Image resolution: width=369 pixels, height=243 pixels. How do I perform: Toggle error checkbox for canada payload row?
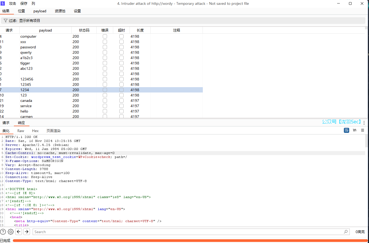(105, 101)
